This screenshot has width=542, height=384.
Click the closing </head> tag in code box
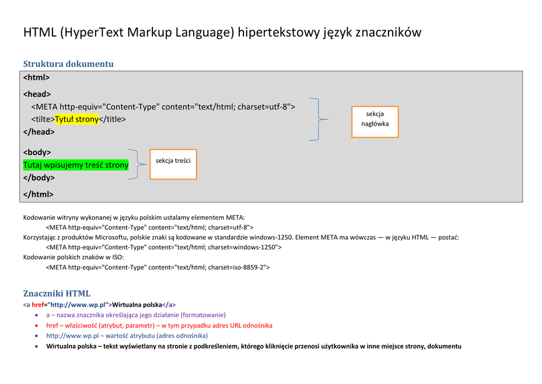point(39,132)
